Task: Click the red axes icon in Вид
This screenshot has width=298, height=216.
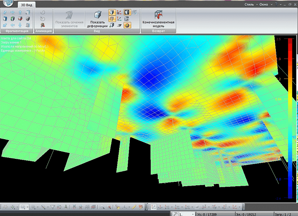Action: click(x=119, y=12)
